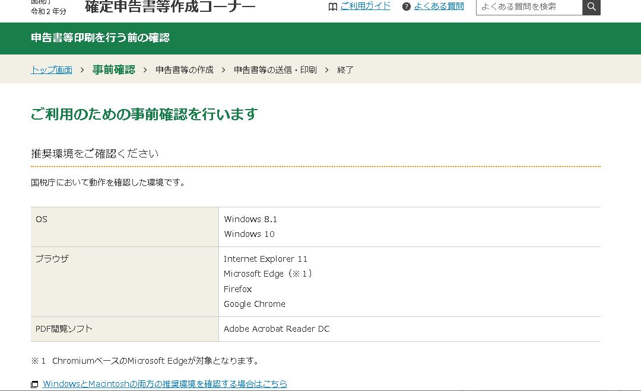Click the 申告書等印刷を行う前の確認 green banner
The image size is (641, 391).
(x=100, y=38)
